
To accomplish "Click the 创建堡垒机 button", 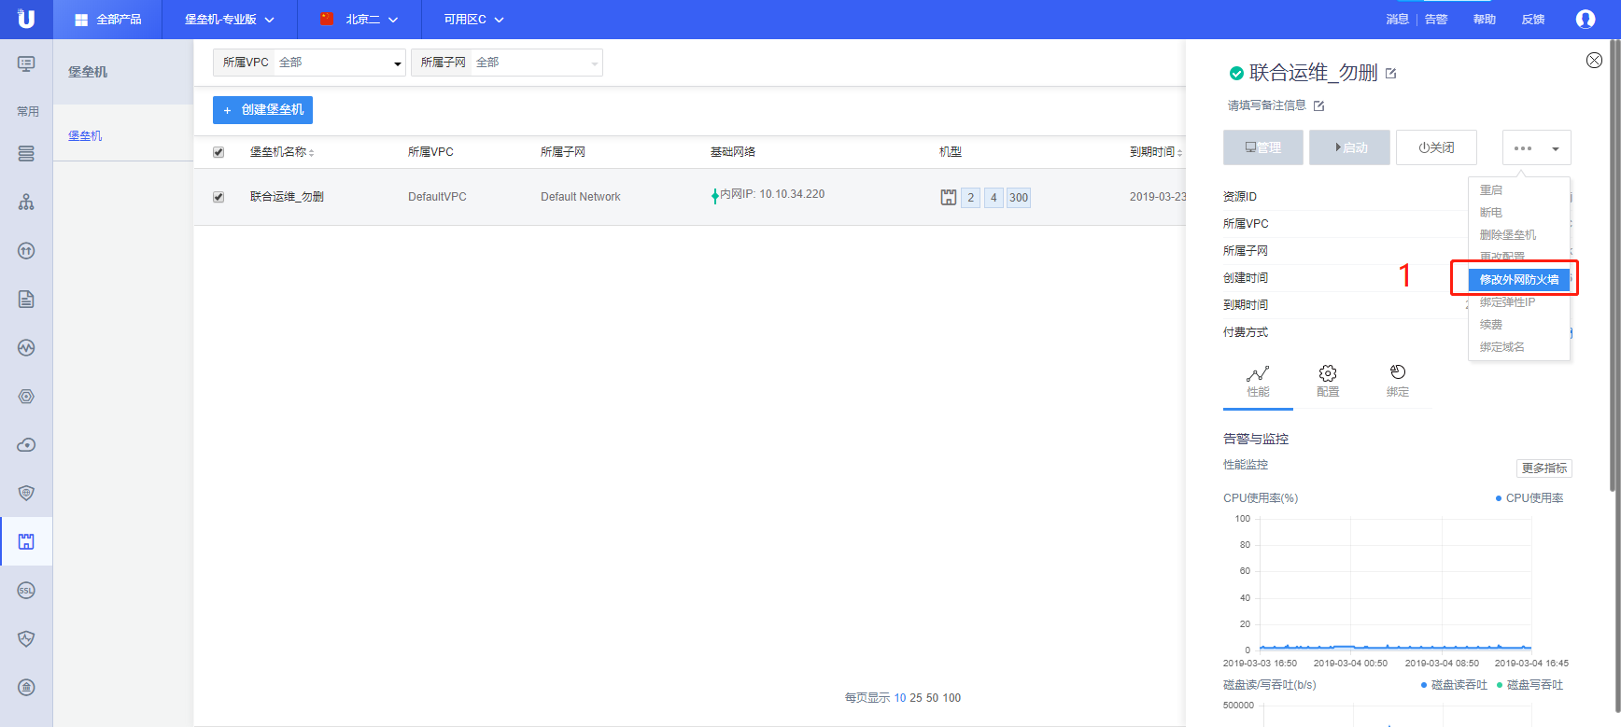I will (262, 110).
